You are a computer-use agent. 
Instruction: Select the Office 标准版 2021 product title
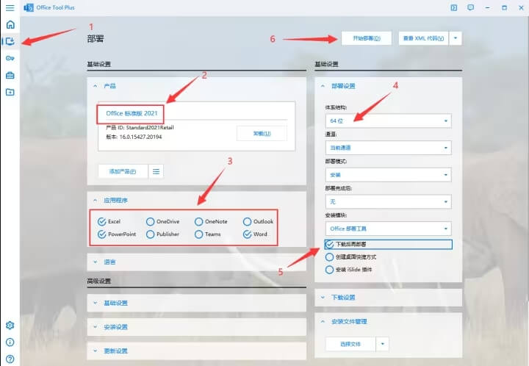pos(132,113)
